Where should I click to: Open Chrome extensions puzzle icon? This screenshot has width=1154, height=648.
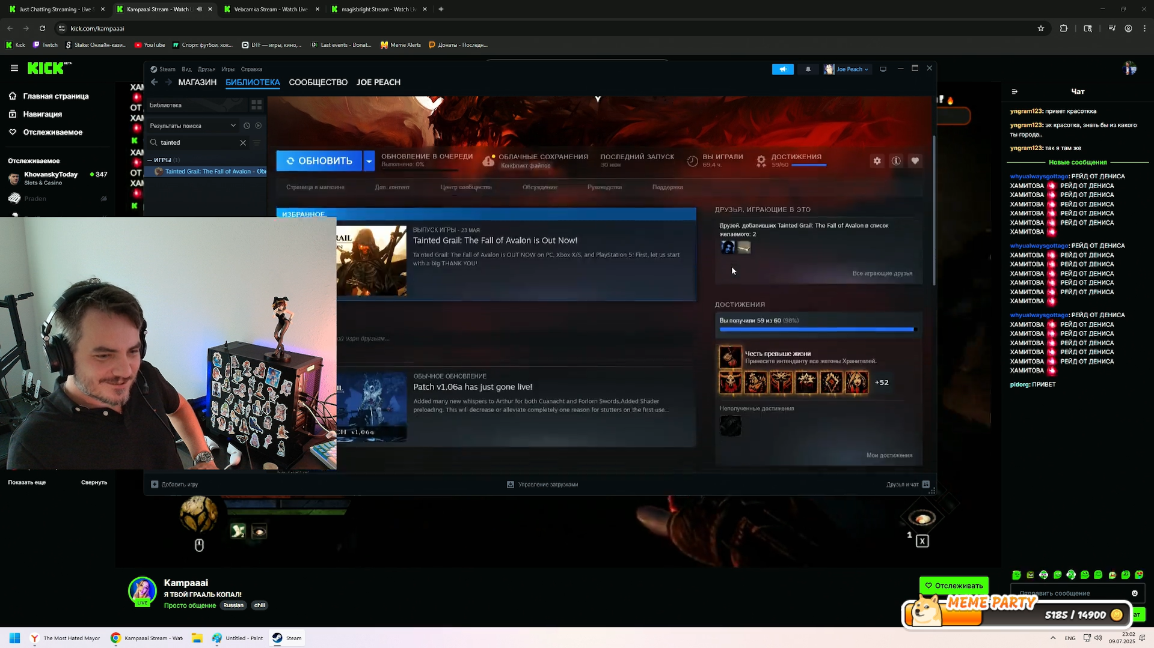[x=1064, y=28]
